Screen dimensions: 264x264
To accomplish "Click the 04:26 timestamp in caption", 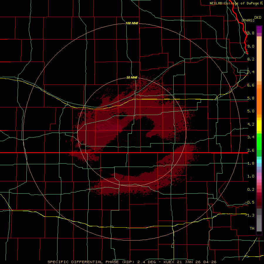I will (210, 262).
